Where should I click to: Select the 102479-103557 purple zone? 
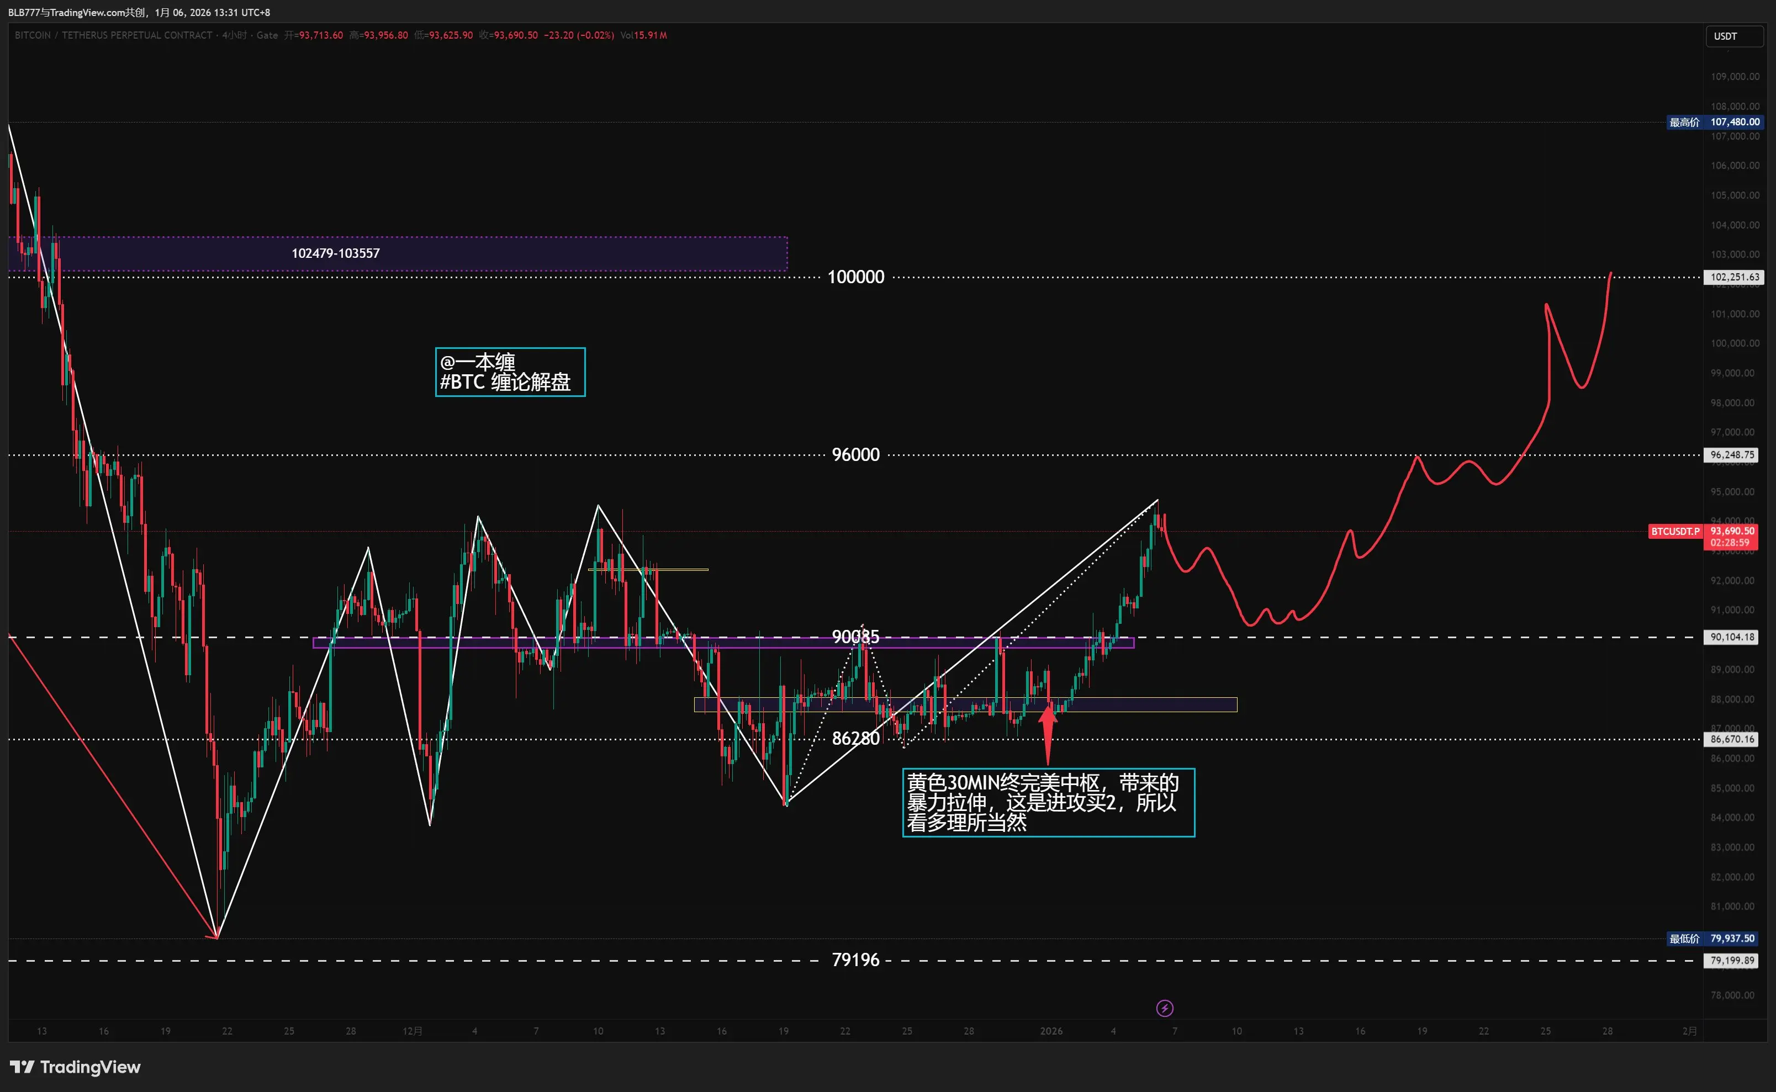(397, 253)
